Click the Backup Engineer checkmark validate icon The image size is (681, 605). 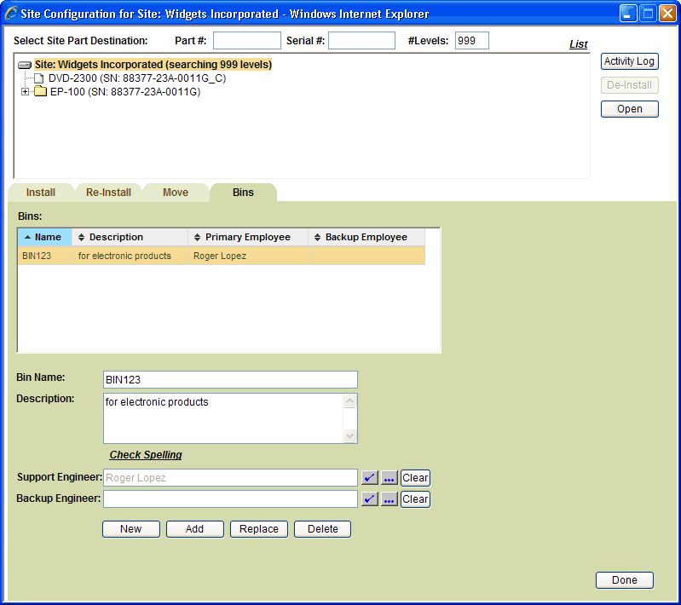(370, 499)
